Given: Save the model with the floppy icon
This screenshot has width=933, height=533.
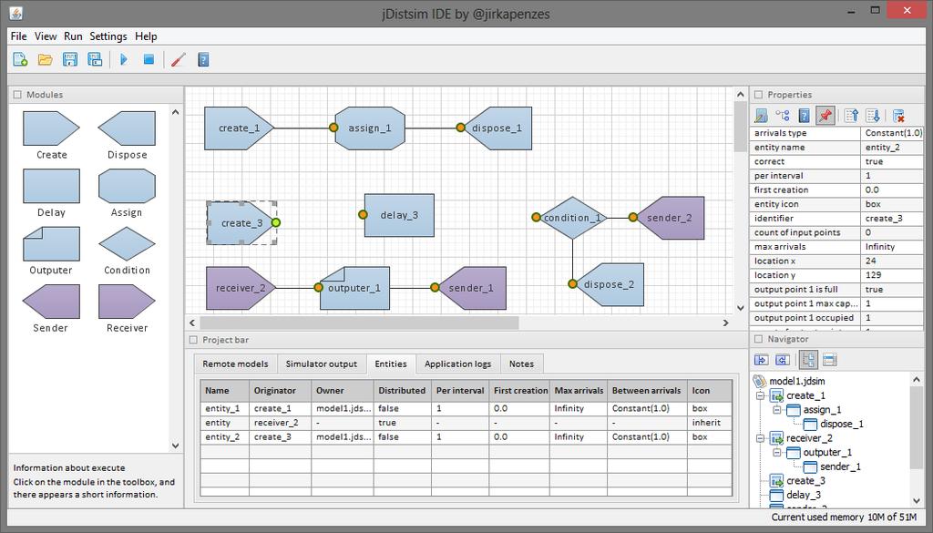Looking at the screenshot, I should [x=70, y=59].
